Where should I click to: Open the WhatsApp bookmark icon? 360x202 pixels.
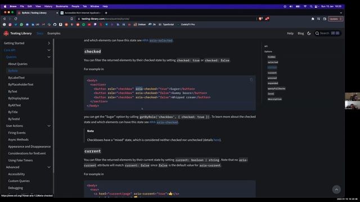(21, 25)
